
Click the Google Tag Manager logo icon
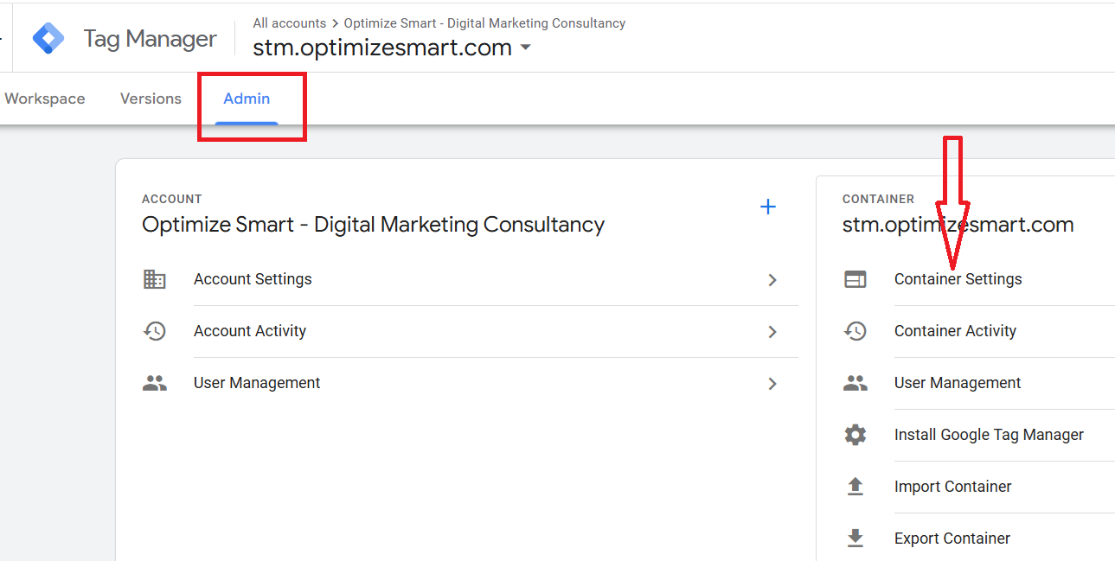coord(48,39)
